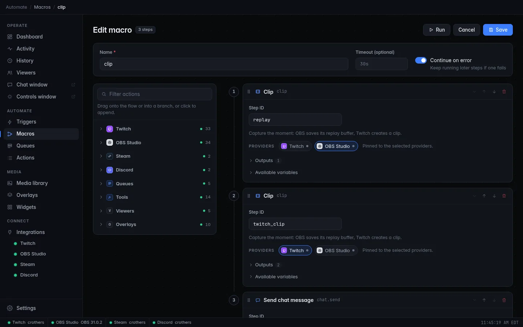
Task: Collapse the Send chat message card
Action: coord(474,300)
